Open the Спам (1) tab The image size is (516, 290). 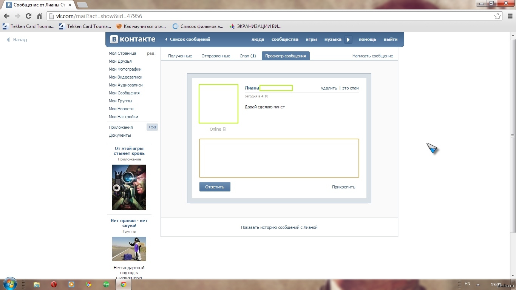point(247,56)
